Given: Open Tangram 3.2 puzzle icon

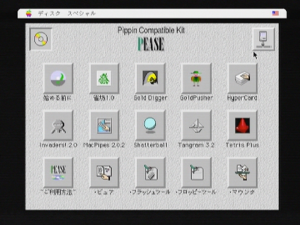Looking at the screenshot, I should pyautogui.click(x=196, y=126).
